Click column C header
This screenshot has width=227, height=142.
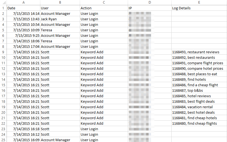104,2
